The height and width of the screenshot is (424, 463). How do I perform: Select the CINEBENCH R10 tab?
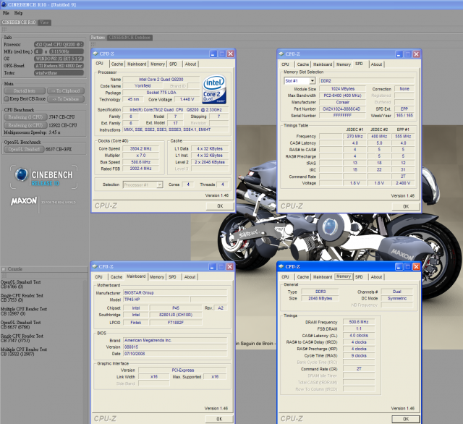[19, 22]
